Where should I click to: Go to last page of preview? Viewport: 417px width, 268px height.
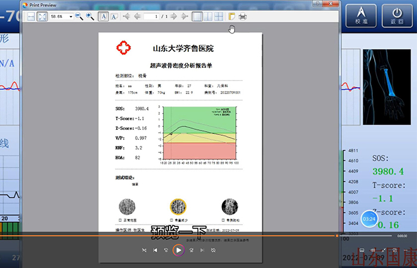point(184,17)
